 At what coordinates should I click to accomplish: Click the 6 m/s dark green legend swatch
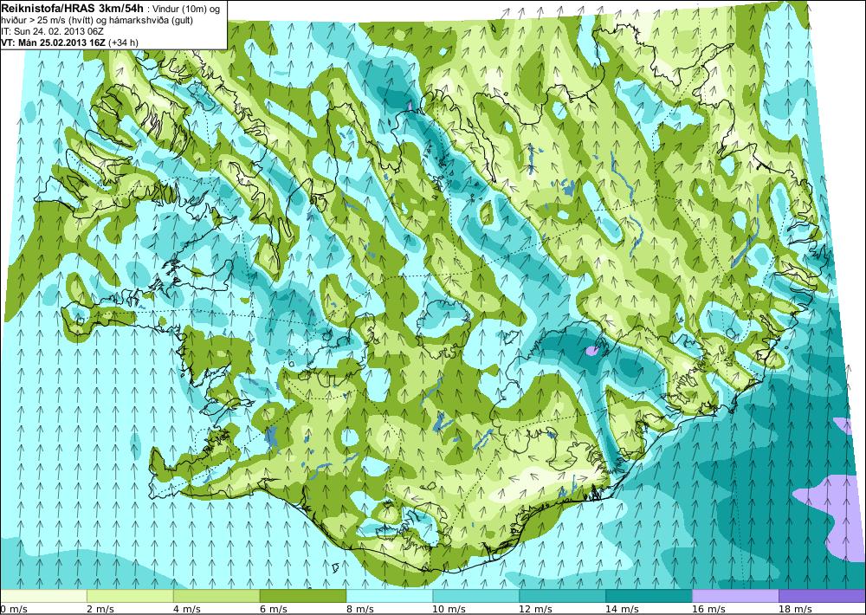click(302, 596)
